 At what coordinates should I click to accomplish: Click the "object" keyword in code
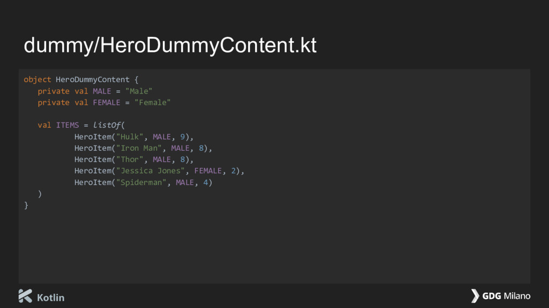point(38,80)
